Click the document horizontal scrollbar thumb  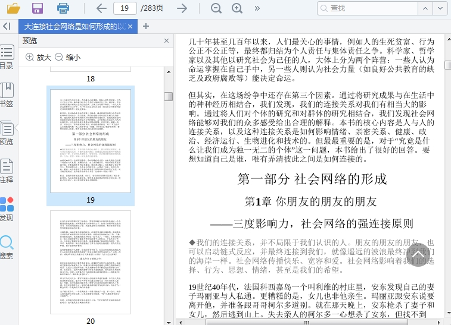point(307,323)
